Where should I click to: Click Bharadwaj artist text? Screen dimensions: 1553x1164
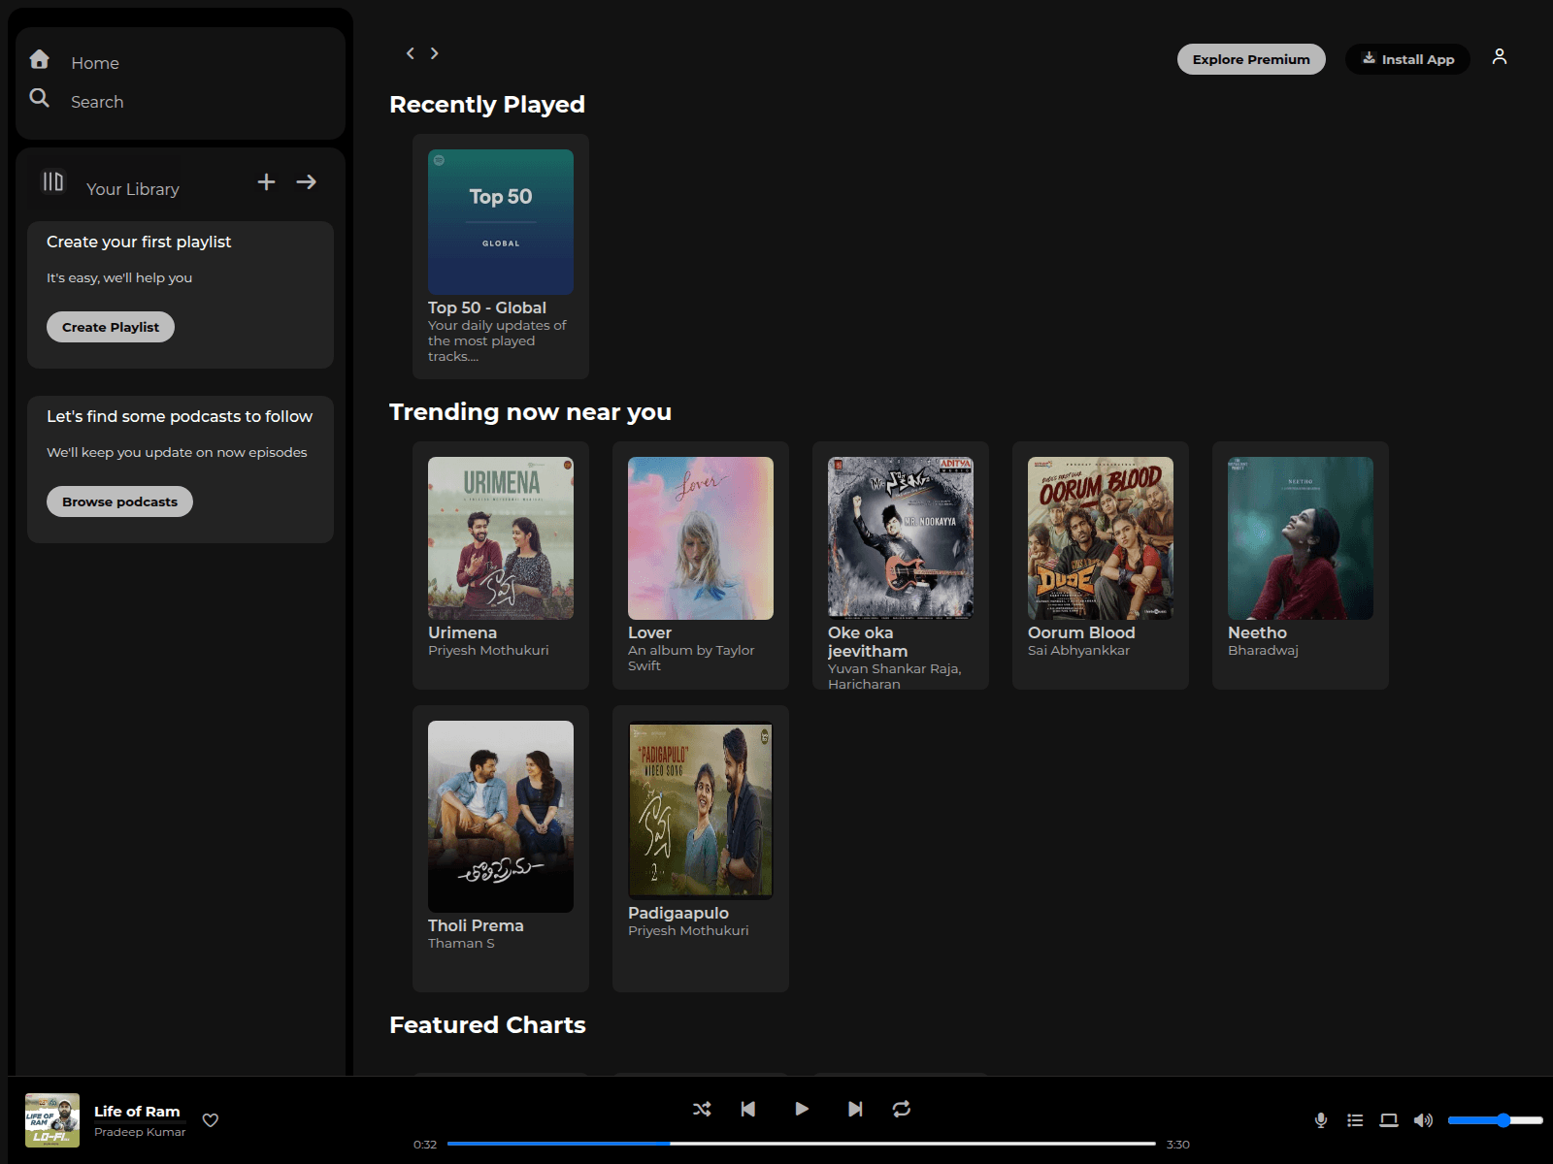pos(1263,650)
